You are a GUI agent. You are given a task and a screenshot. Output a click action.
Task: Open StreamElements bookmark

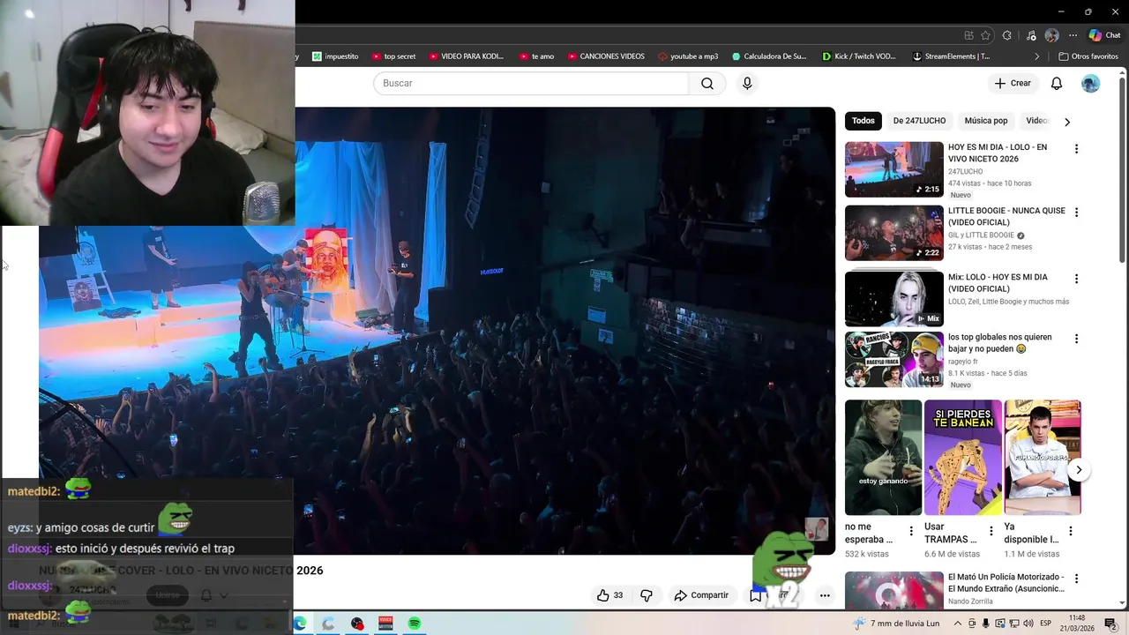point(951,56)
